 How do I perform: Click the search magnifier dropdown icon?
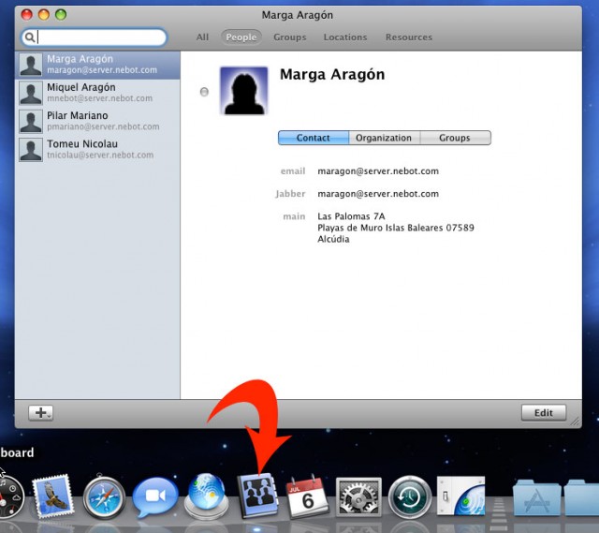pos(30,37)
